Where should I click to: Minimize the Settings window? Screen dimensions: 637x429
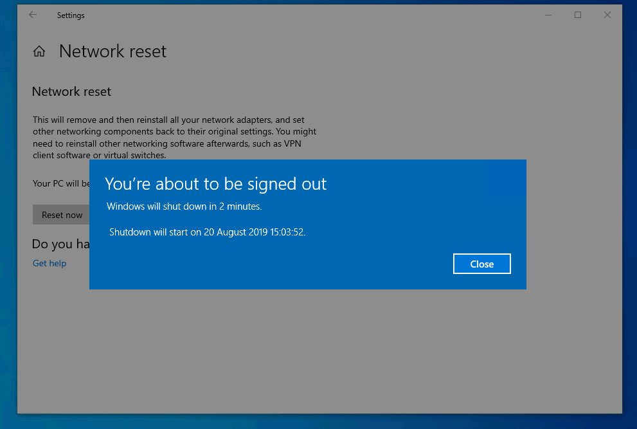(x=548, y=15)
